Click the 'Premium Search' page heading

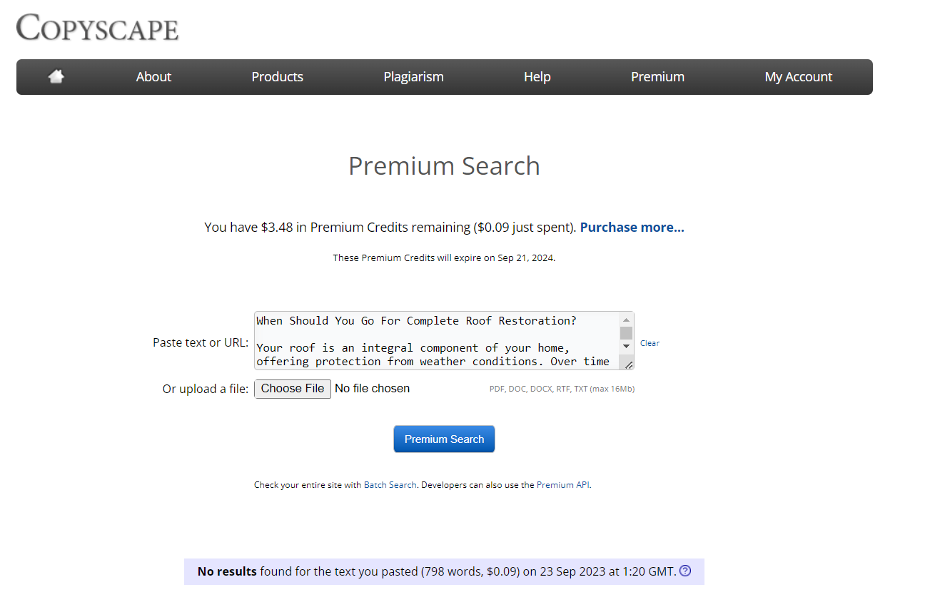[444, 166]
